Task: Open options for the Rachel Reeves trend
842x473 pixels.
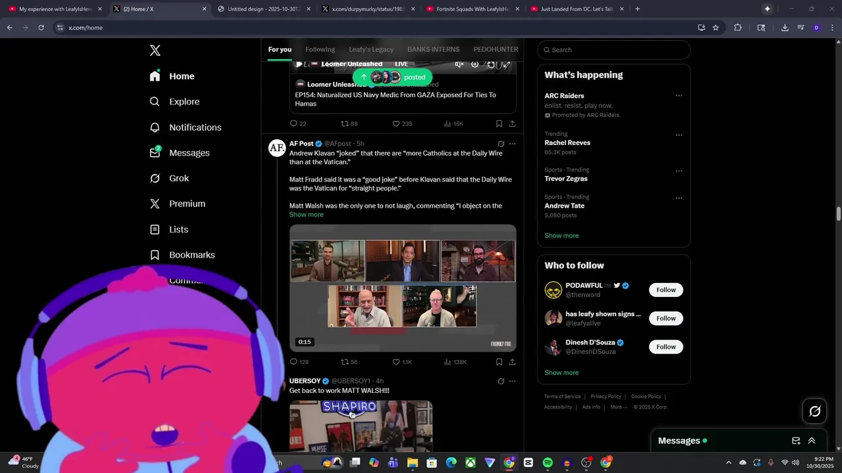Action: (x=679, y=135)
